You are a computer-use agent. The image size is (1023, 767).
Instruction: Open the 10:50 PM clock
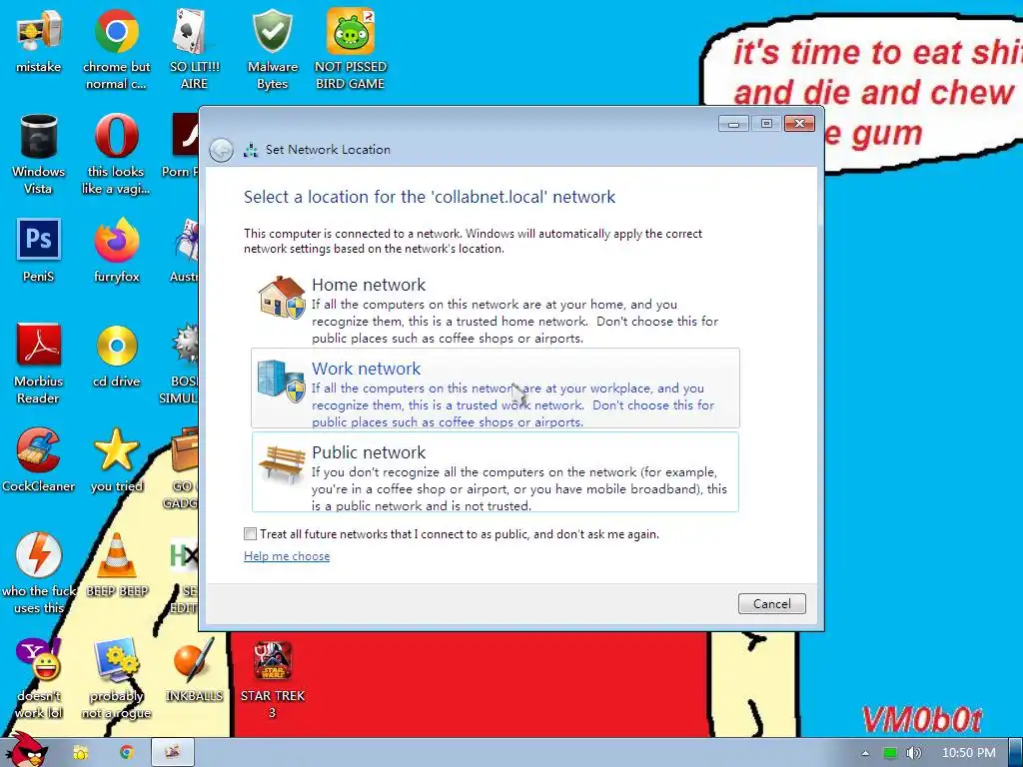(969, 753)
